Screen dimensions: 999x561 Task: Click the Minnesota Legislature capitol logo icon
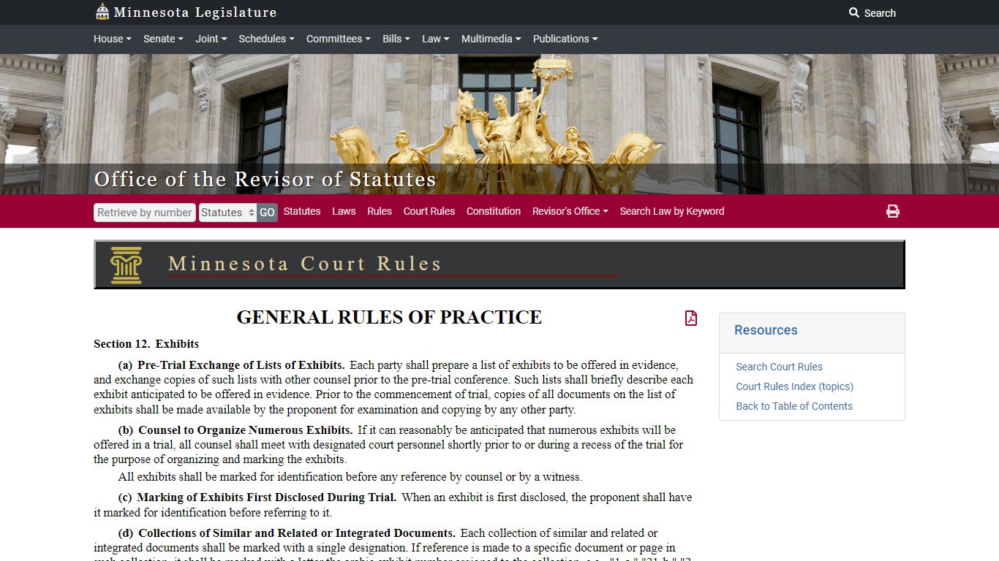point(102,12)
